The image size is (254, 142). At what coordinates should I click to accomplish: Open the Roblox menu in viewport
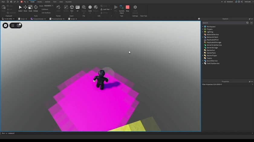[5, 26]
